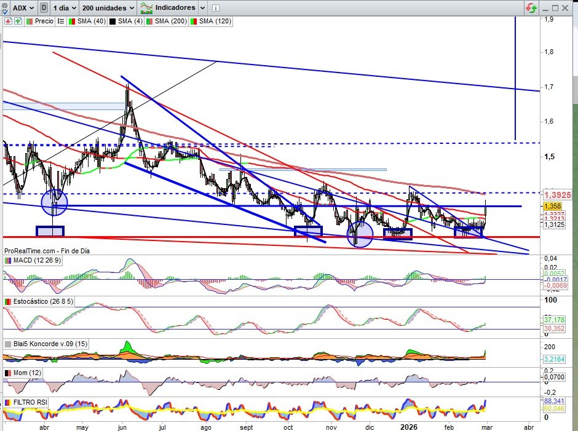Open the Indicadores panel

pyautogui.click(x=168, y=8)
